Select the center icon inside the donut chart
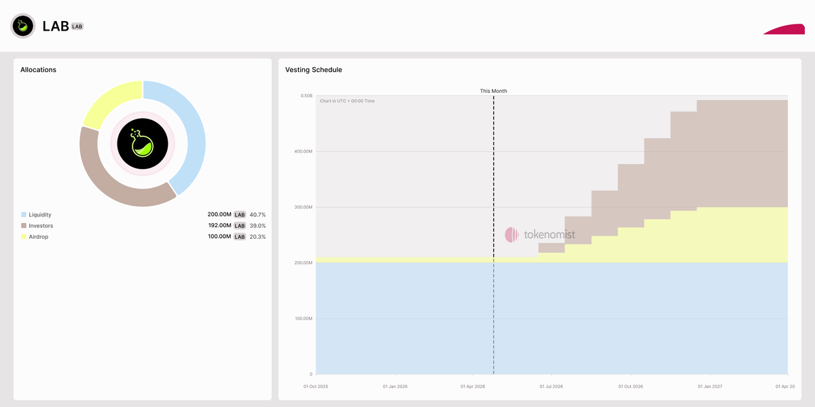 [x=142, y=143]
